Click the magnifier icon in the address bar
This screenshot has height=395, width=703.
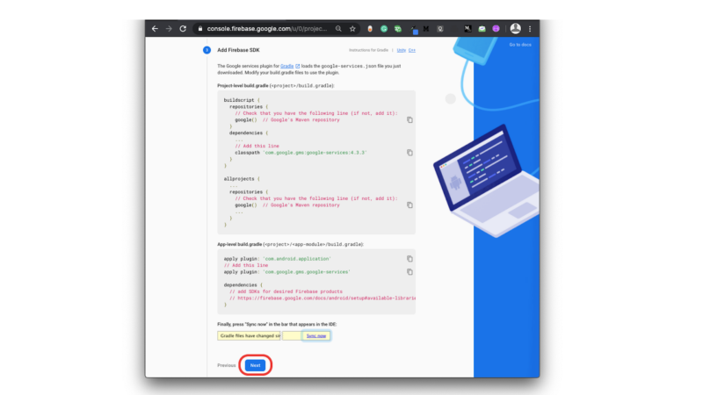(x=338, y=29)
